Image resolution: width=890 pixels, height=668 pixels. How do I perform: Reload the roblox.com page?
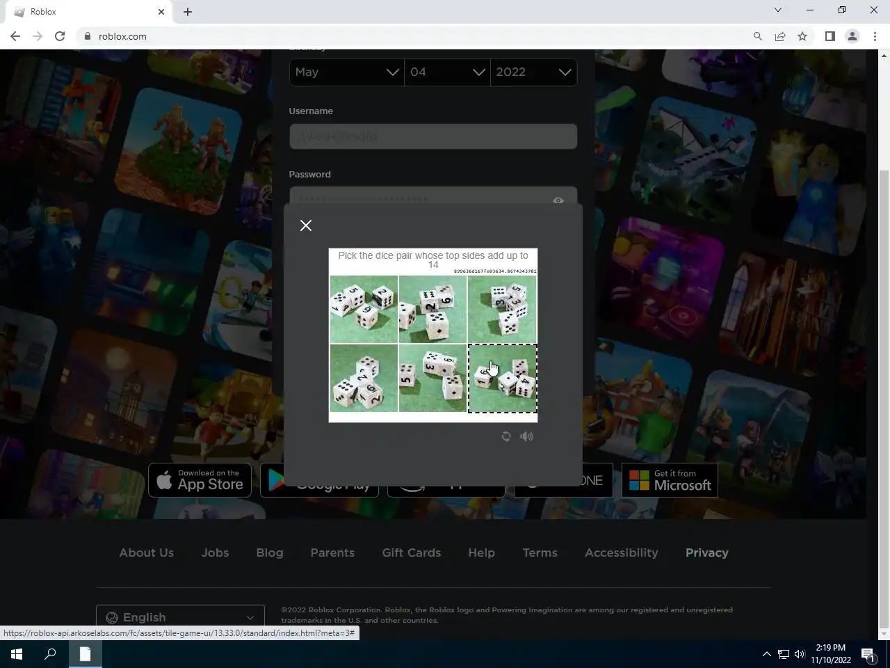click(60, 36)
